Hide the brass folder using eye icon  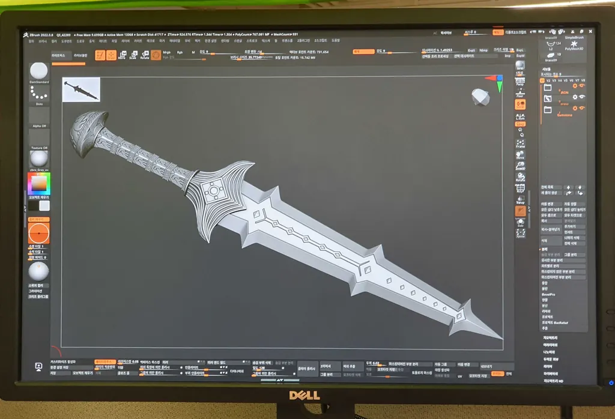pyautogui.click(x=582, y=97)
